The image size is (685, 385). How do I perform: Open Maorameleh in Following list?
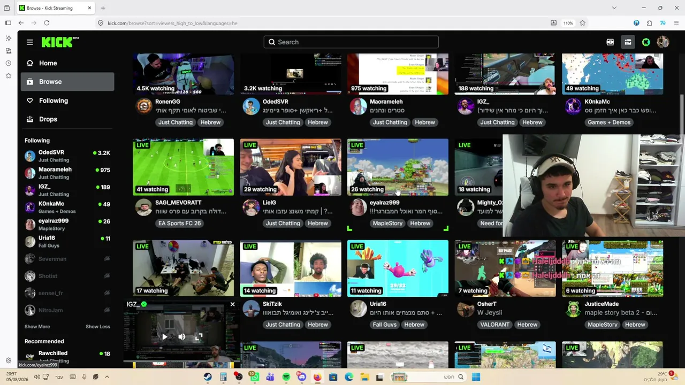[x=67, y=173]
